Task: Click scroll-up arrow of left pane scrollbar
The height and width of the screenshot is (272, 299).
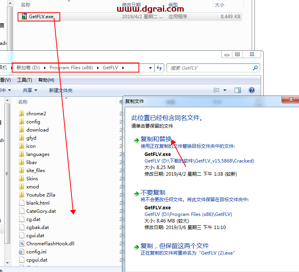Action: 7,100
